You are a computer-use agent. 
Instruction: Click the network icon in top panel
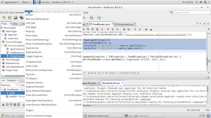196,2
